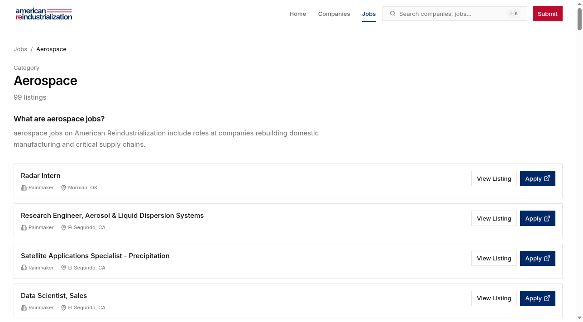Click building icon in Data Scientist, Sales row

(x=24, y=308)
